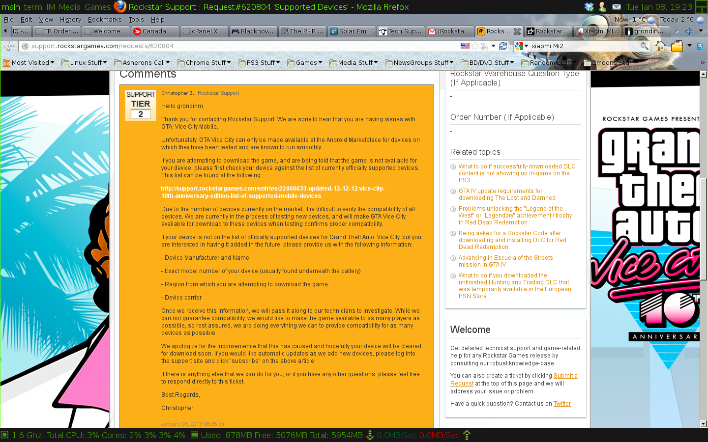The height and width of the screenshot is (442, 708).
Task: Open a new tab with the plus icon
Action: click(689, 31)
